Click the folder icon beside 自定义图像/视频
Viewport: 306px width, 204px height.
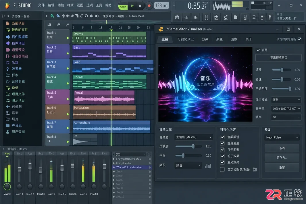click(x=255, y=170)
